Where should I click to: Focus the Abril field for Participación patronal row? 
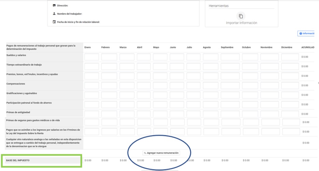pyautogui.click(x=143, y=104)
